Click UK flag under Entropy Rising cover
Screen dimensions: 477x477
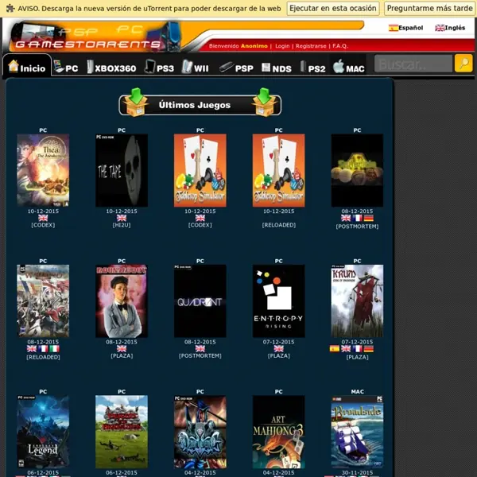[x=278, y=349]
